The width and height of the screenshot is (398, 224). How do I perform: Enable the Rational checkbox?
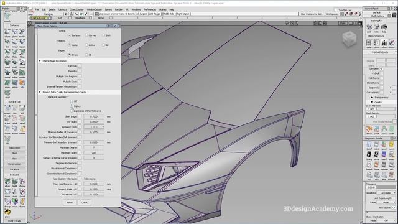click(80, 66)
